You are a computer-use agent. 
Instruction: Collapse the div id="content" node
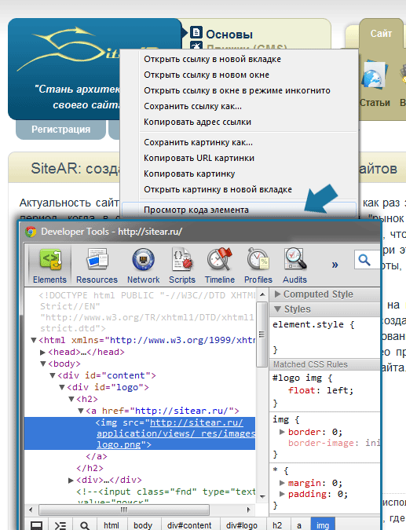pyautogui.click(x=53, y=375)
